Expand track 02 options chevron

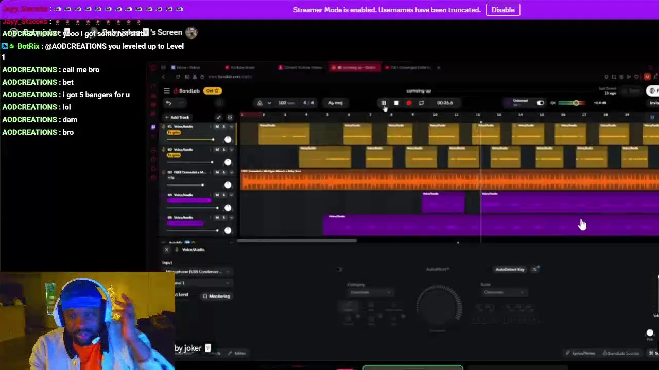point(231,150)
